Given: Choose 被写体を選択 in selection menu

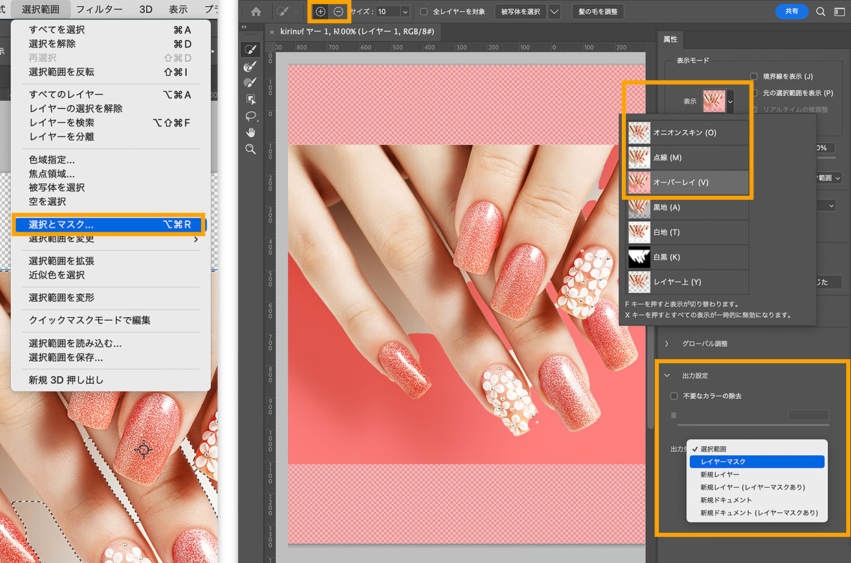Looking at the screenshot, I should [x=110, y=187].
